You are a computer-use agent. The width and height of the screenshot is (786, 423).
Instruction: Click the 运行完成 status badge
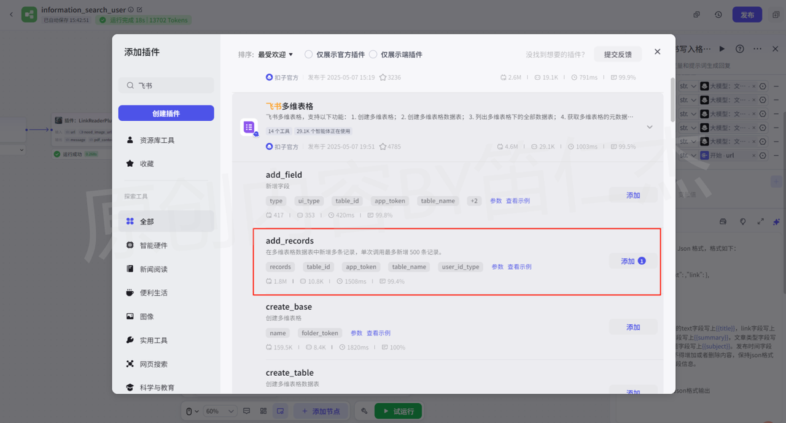pos(142,20)
